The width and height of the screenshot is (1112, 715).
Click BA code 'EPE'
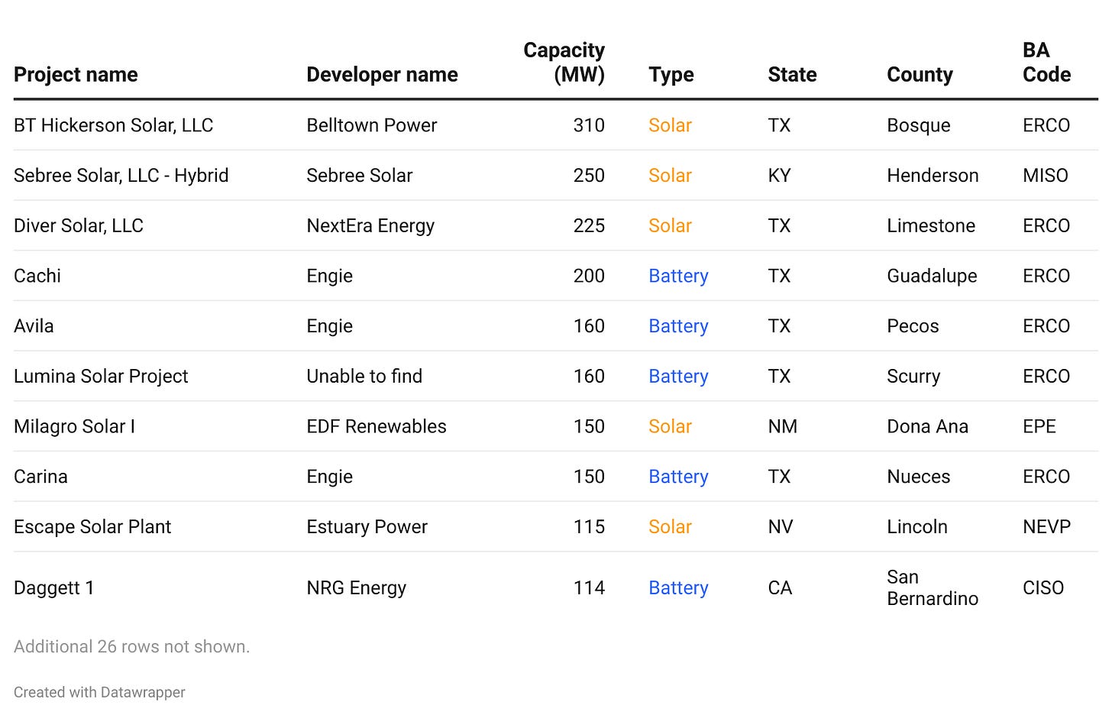click(x=1039, y=426)
